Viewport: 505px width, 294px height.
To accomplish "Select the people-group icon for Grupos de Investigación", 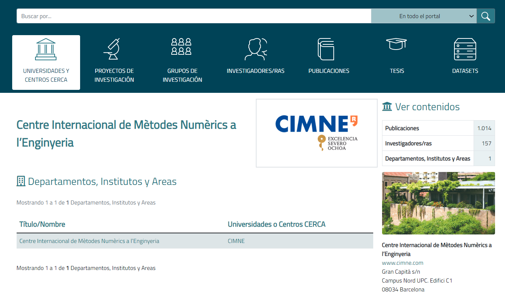I will (x=182, y=47).
